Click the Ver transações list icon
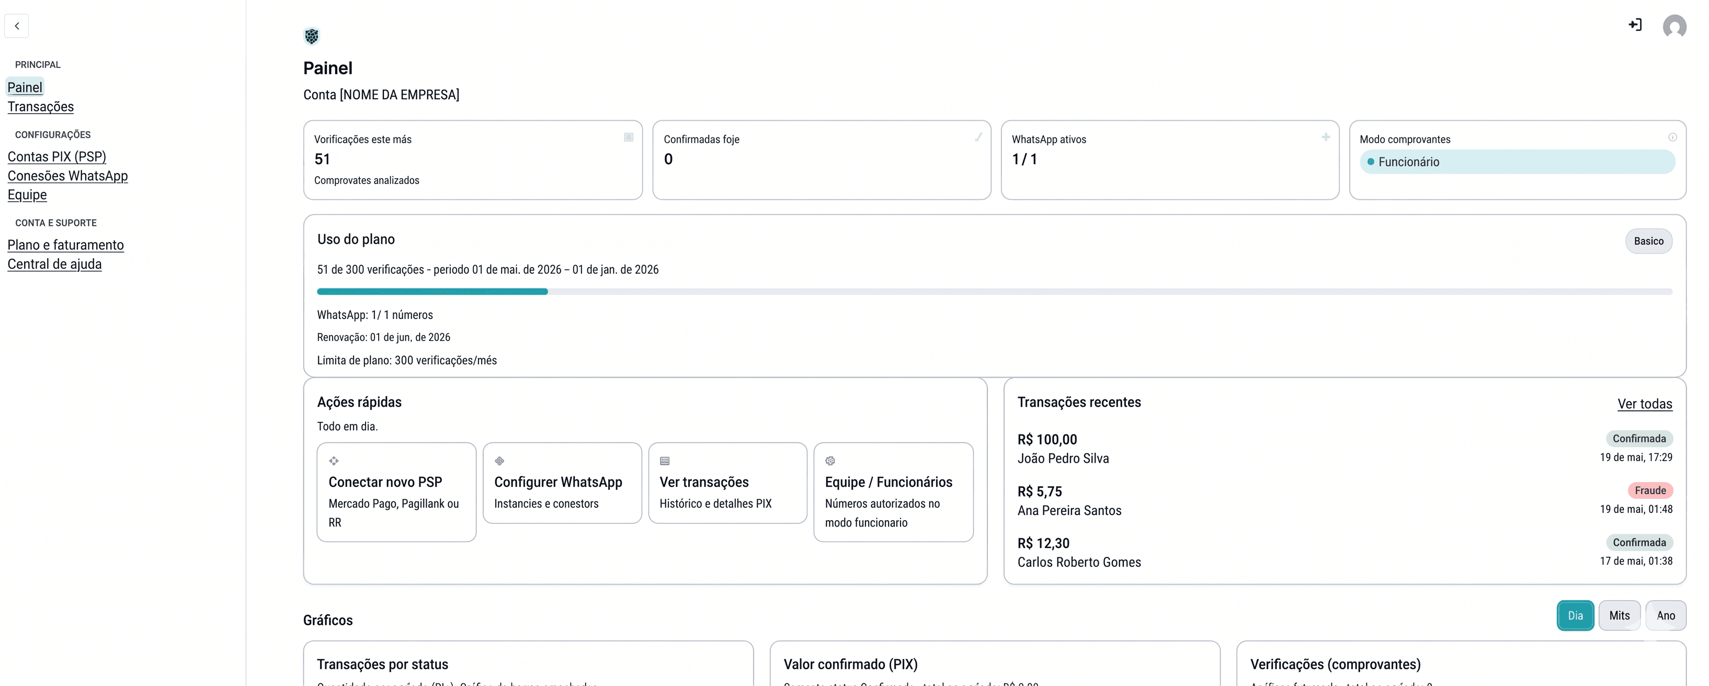The image size is (1709, 686). (665, 461)
